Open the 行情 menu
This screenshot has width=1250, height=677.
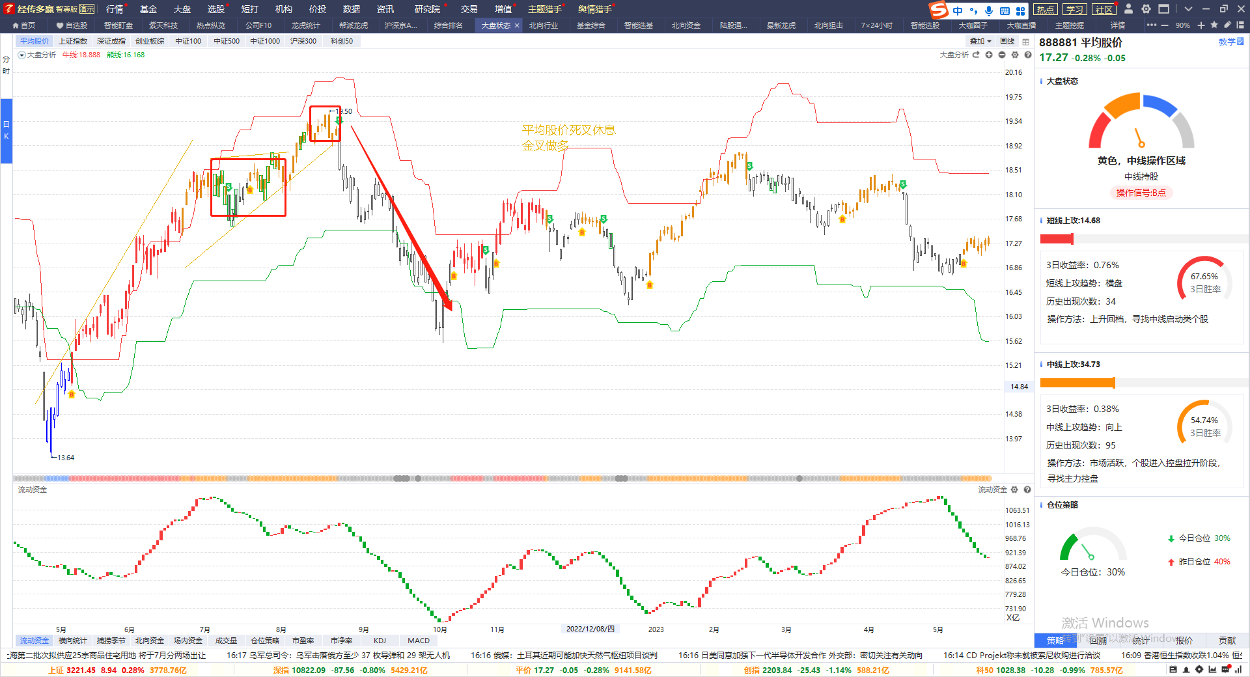point(115,9)
